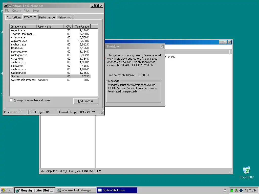Click the Processes: 15 status bar entry
This screenshot has height=194, width=259.
coord(15,112)
